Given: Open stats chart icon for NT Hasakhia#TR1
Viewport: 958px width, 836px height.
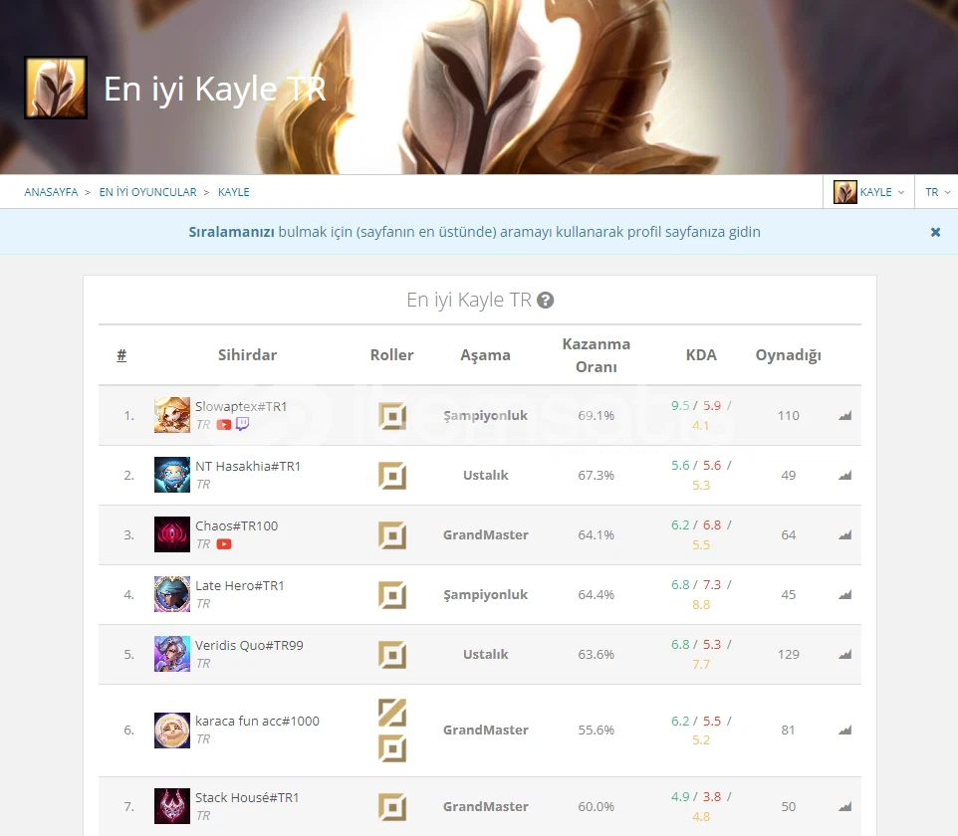Looking at the screenshot, I should pos(844,476).
